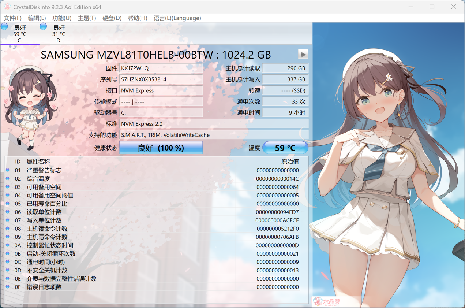The image size is (465, 308).
Task: Open the 编辑(E) menu
Action: click(x=37, y=18)
